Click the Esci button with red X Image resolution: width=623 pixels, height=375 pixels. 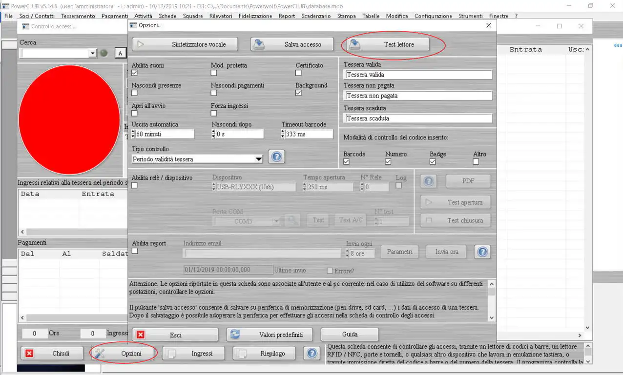[x=175, y=335]
